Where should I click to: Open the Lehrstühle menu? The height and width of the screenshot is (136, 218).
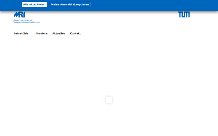pos(21,33)
